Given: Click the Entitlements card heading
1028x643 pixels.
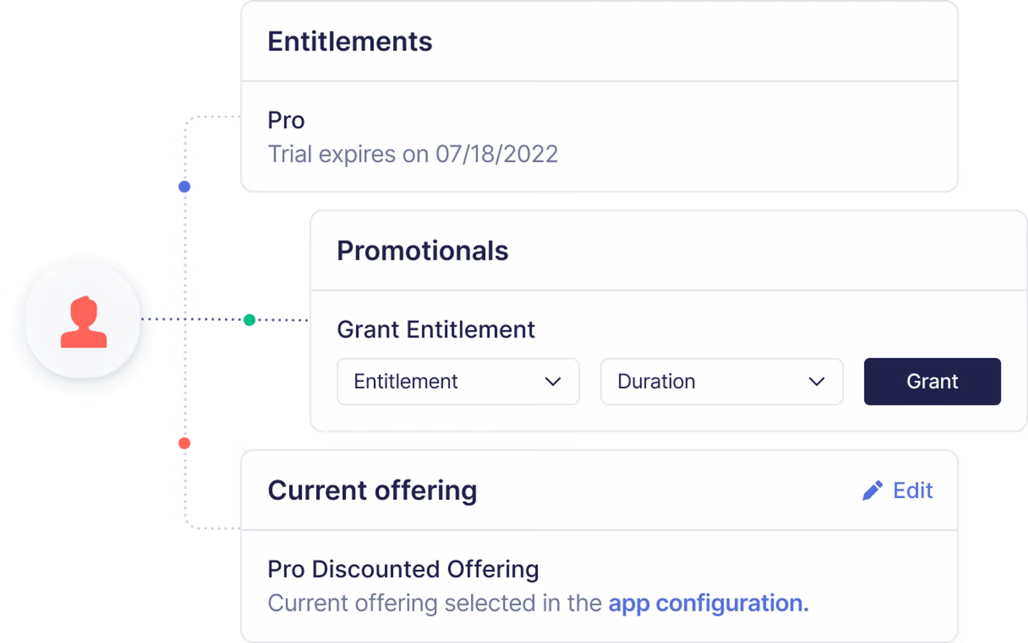Looking at the screenshot, I should pos(350,42).
